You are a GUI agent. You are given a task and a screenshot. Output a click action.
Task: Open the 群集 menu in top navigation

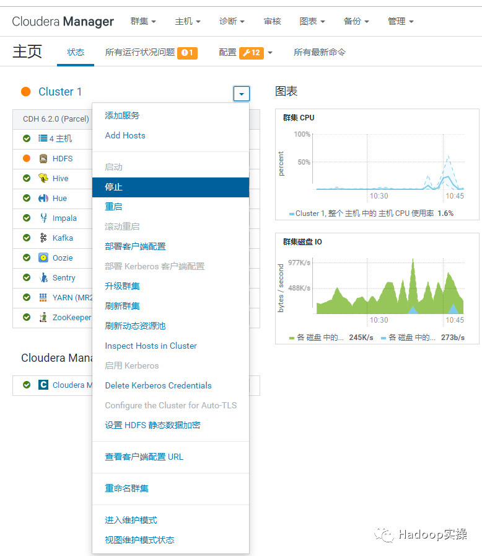(143, 22)
